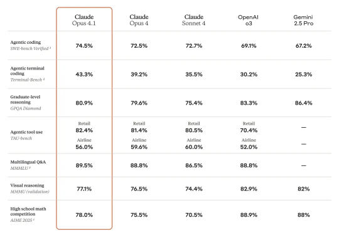Select Opus 4.1 Retail 82.4% value
339x233 pixels.
coord(84,130)
